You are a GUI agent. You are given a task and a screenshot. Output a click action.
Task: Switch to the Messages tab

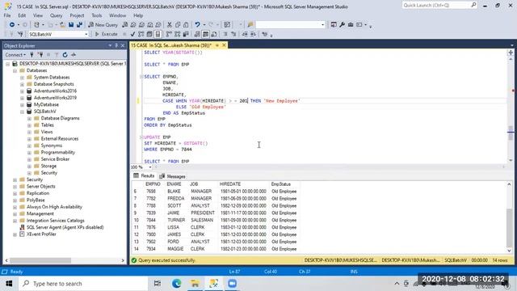172,176
